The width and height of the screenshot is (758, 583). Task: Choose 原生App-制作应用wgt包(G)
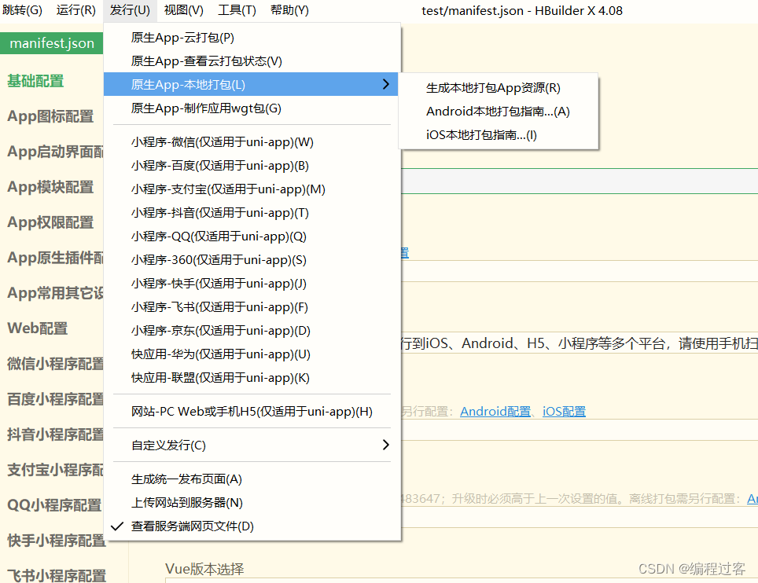tap(252, 108)
